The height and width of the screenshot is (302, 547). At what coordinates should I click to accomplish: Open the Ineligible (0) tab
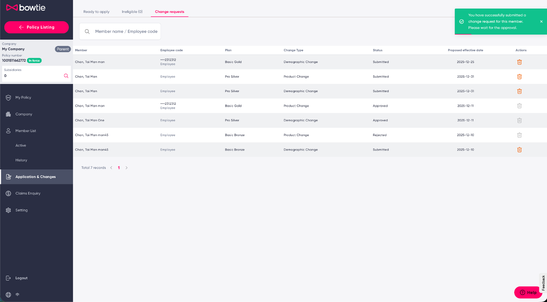(x=132, y=11)
